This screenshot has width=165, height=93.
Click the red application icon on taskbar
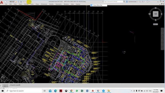61,91
